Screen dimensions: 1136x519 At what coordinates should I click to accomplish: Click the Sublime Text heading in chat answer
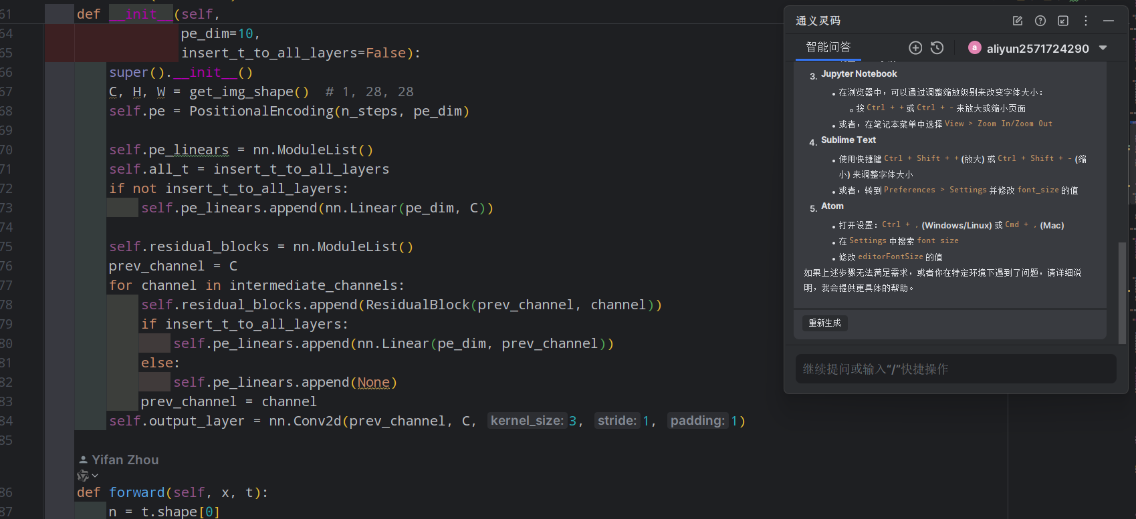[x=848, y=140]
